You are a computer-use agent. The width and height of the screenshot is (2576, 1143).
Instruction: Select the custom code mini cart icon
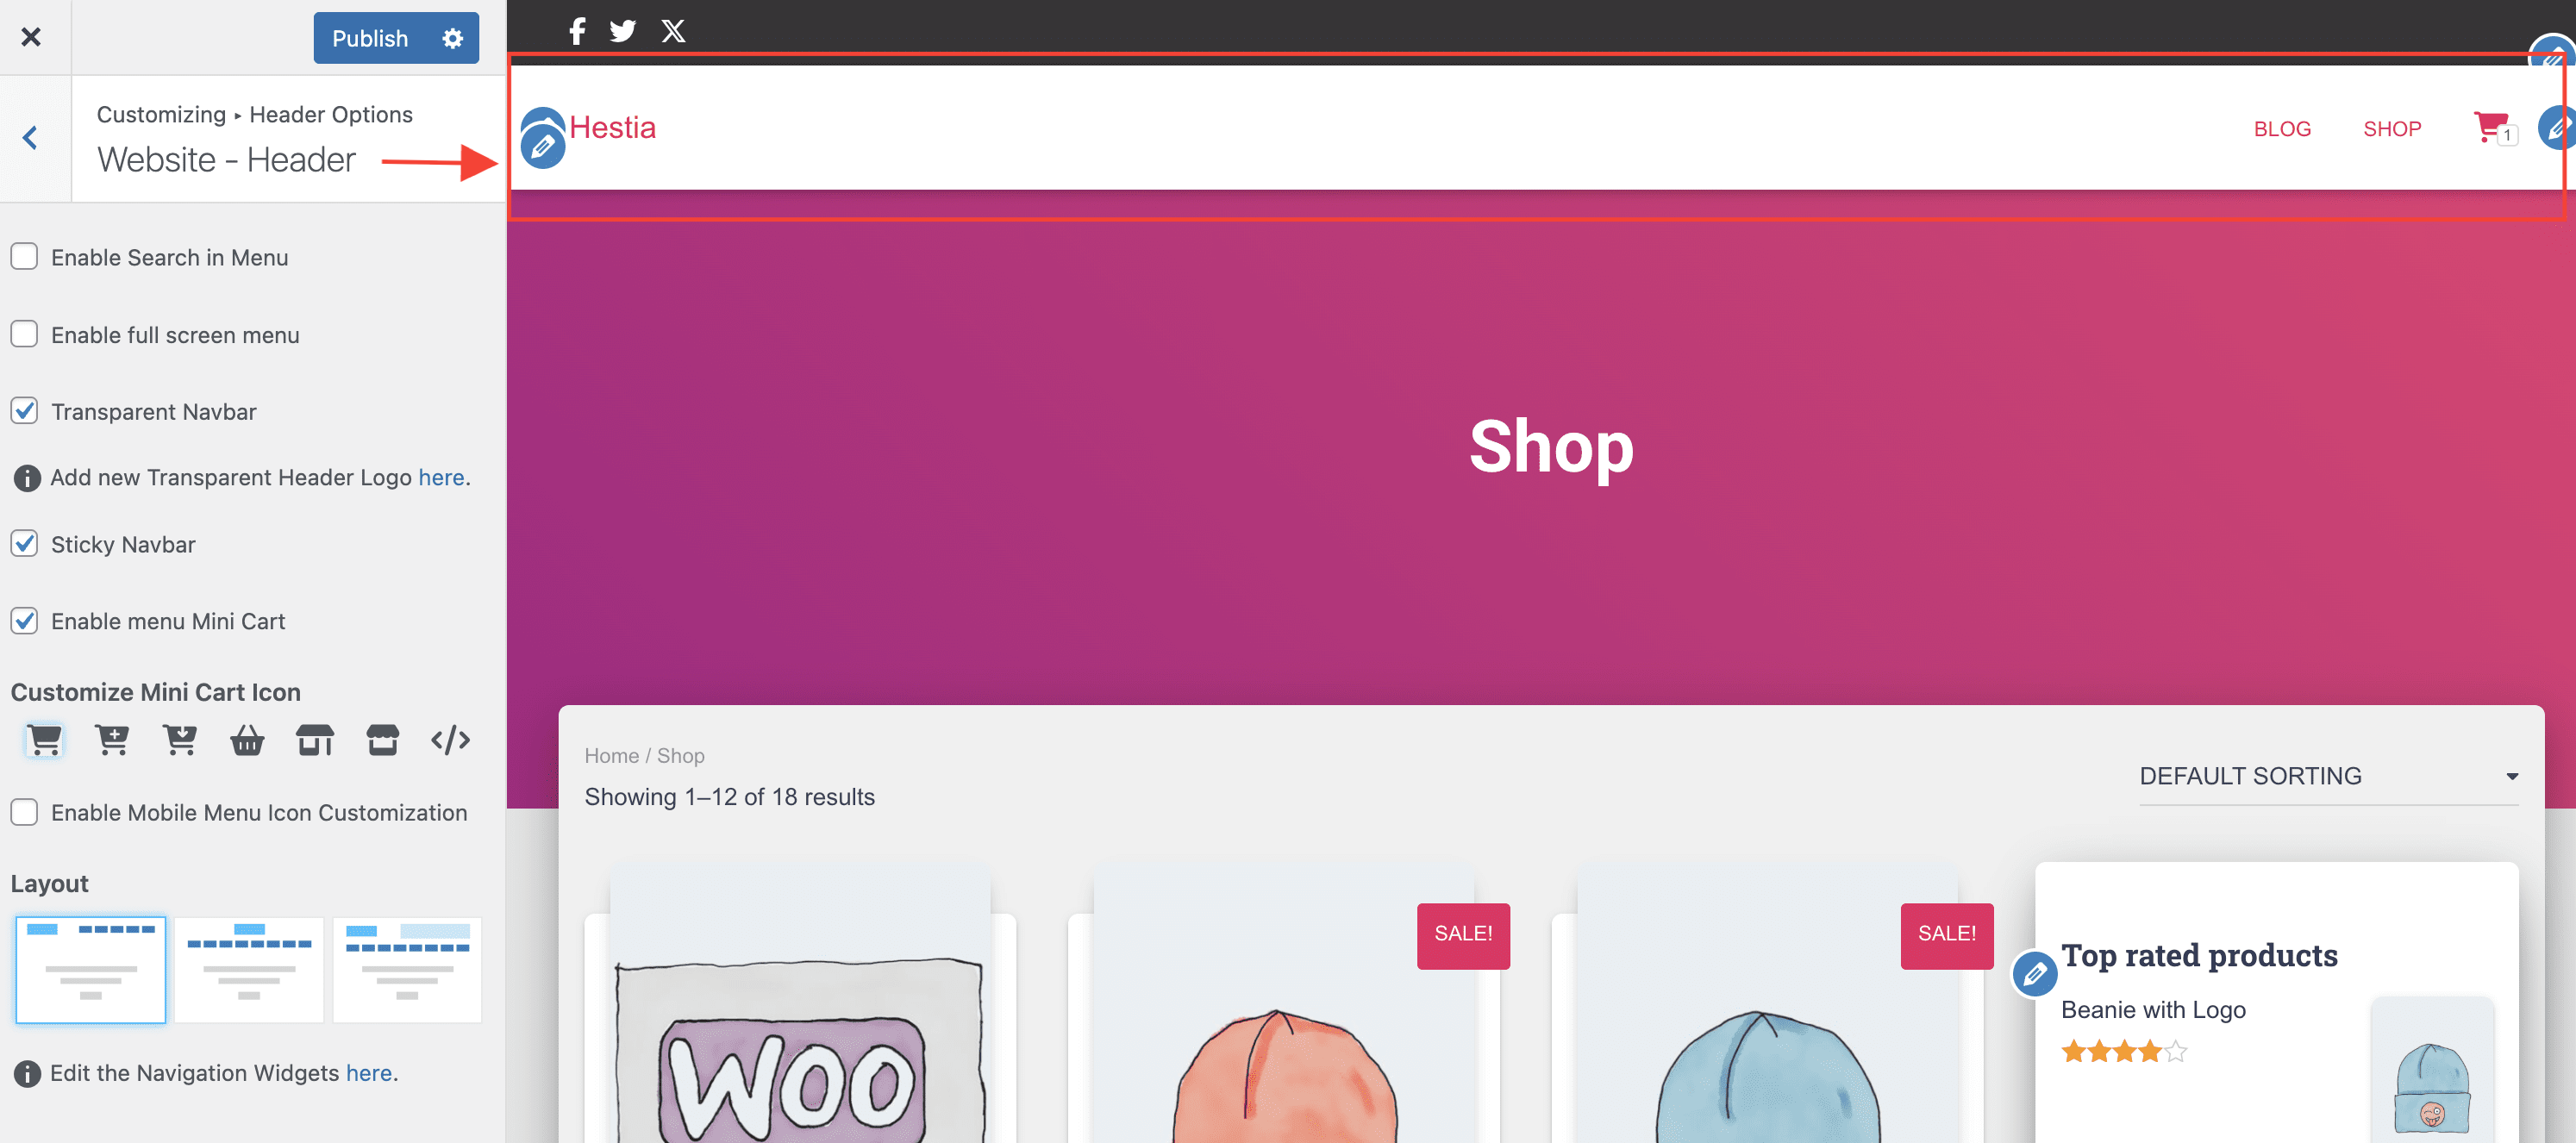tap(451, 740)
